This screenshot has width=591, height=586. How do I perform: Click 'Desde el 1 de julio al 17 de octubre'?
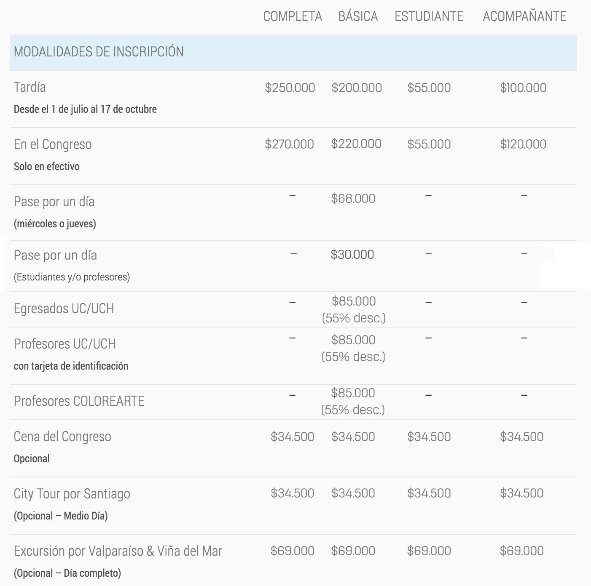pyautogui.click(x=85, y=109)
